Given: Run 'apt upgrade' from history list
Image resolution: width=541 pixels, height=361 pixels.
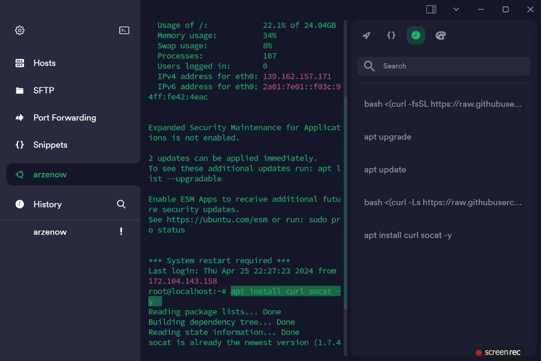Looking at the screenshot, I should point(388,137).
